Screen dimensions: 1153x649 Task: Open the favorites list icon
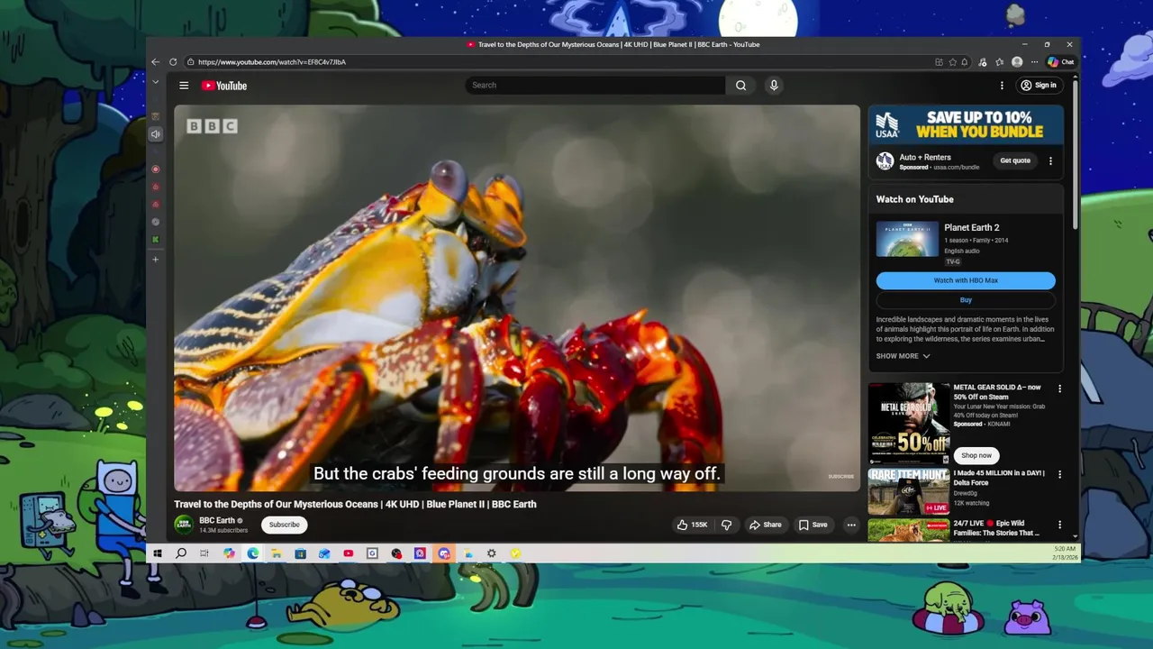1000,62
